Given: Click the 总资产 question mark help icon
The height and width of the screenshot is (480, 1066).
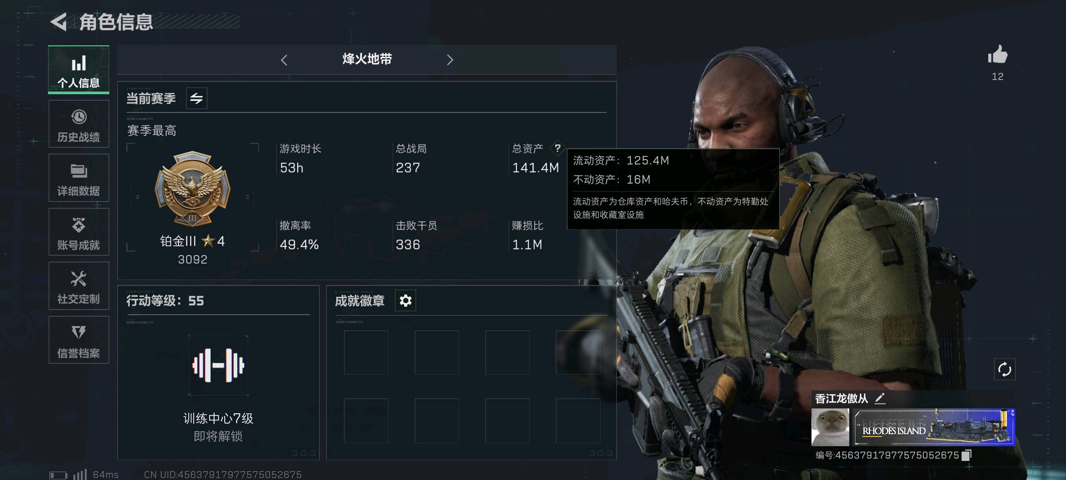Looking at the screenshot, I should point(557,148).
